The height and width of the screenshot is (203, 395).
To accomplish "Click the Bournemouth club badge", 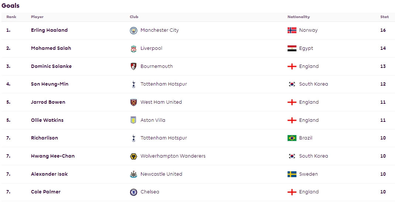I will coord(134,66).
